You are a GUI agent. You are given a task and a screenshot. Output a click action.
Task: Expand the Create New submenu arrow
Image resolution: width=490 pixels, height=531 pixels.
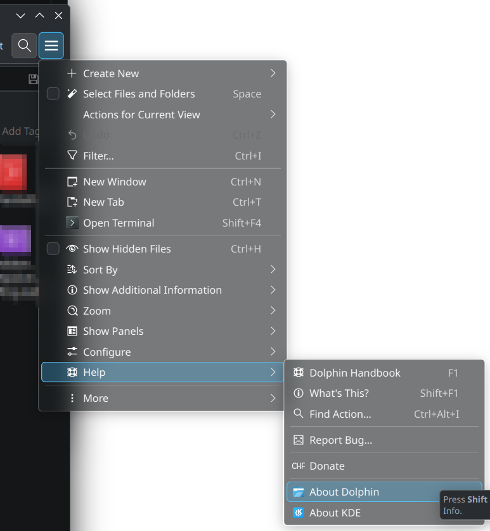tap(273, 73)
